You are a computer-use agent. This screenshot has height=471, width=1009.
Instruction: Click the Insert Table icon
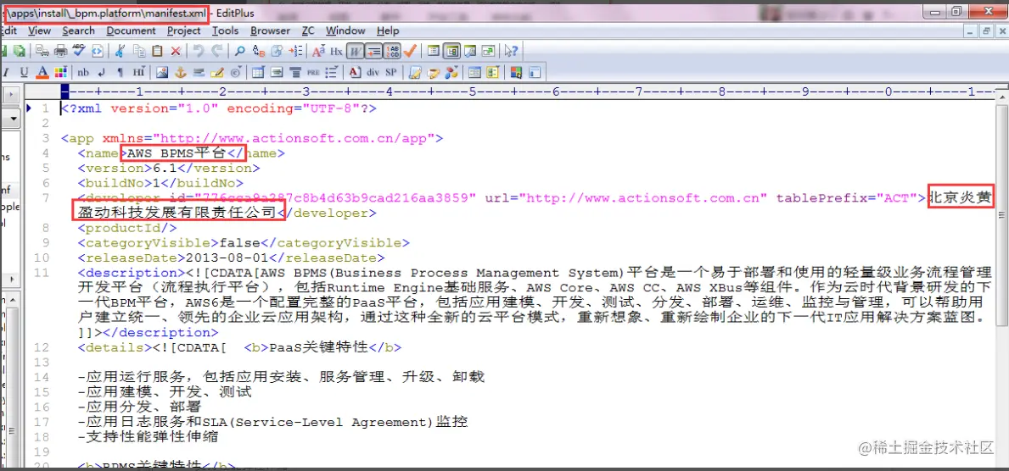[x=258, y=72]
